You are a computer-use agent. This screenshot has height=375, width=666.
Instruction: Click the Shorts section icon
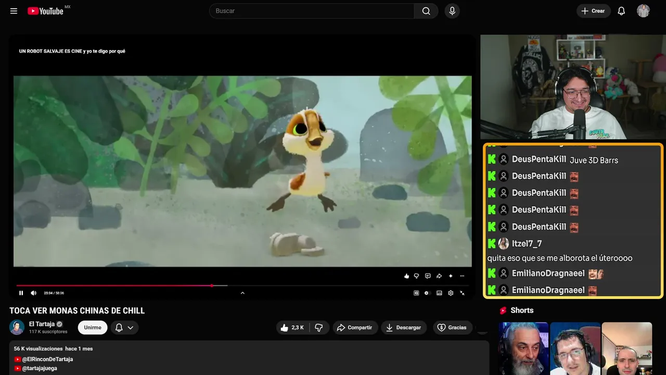click(503, 310)
